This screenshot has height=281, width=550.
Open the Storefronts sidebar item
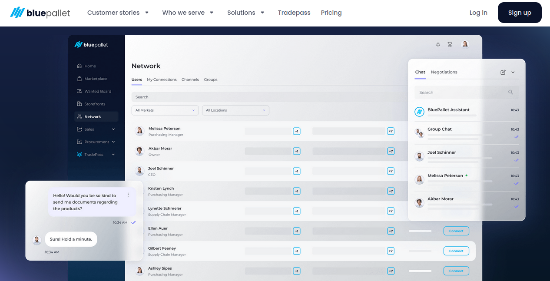94,104
